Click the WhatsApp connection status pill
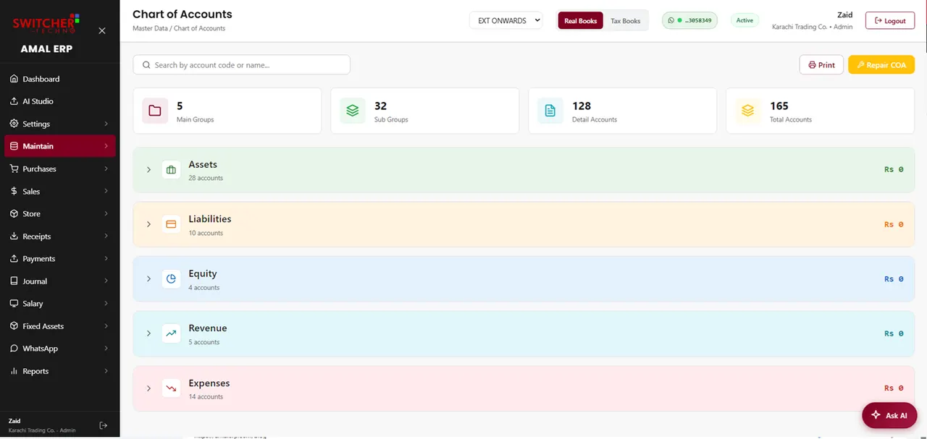Image resolution: width=927 pixels, height=439 pixels. (x=689, y=20)
